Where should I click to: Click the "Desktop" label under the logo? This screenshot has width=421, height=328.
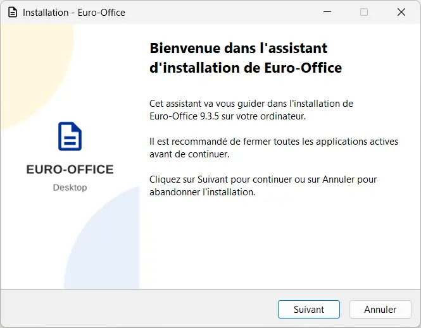[70, 188]
